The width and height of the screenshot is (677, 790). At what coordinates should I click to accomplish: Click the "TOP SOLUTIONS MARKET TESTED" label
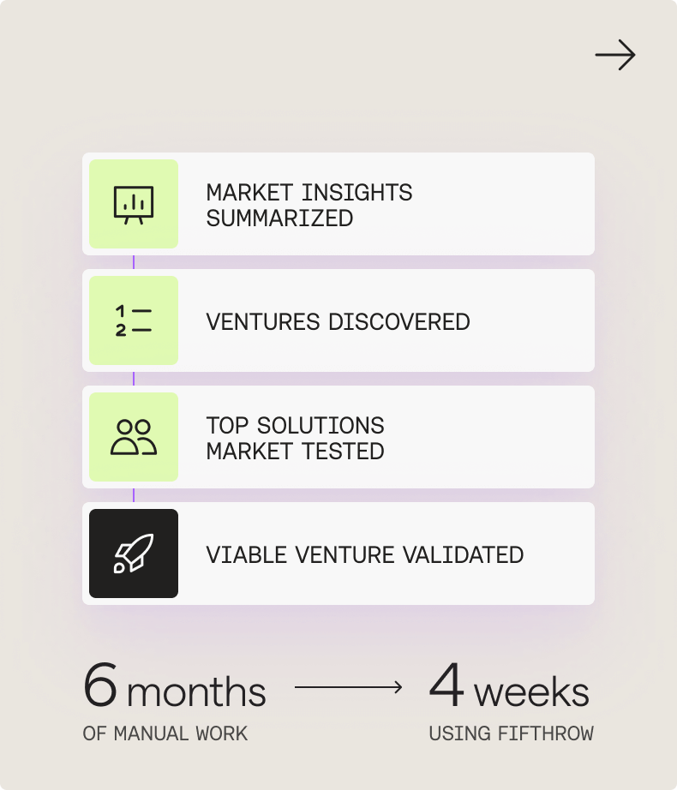click(295, 439)
